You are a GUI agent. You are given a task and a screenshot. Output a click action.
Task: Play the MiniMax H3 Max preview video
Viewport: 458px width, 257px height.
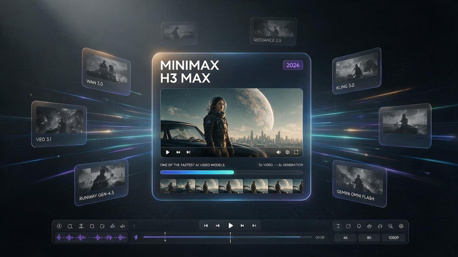168,152
